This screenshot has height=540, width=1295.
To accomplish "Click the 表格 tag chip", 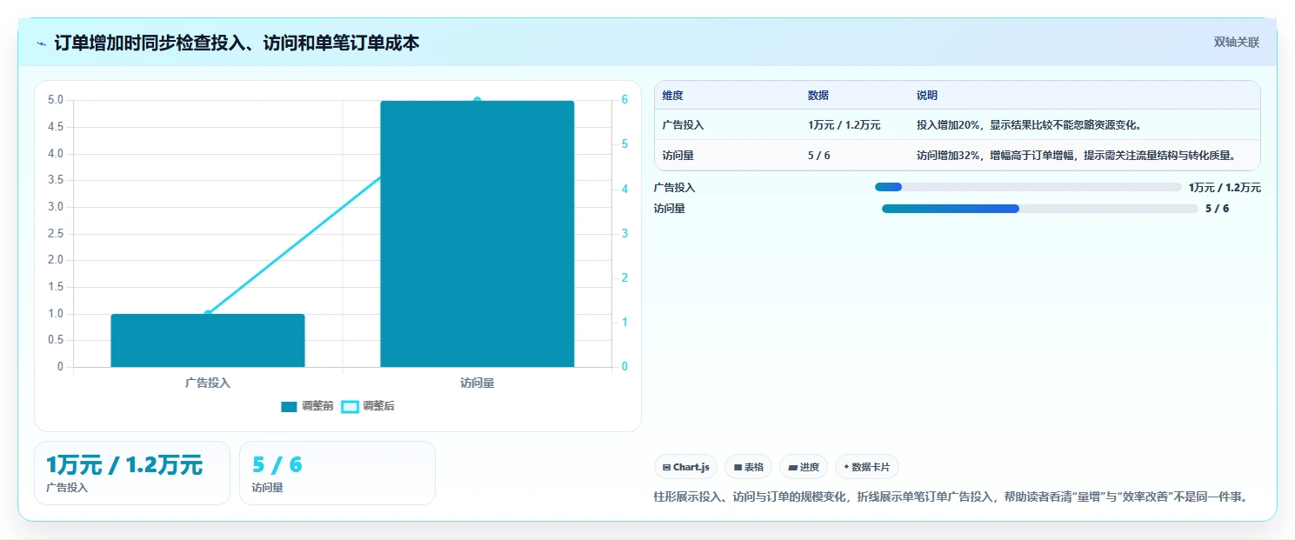I will click(748, 467).
